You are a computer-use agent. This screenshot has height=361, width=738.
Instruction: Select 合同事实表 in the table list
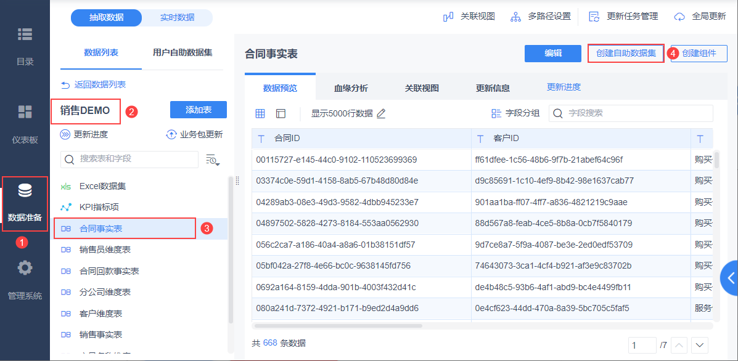point(139,229)
